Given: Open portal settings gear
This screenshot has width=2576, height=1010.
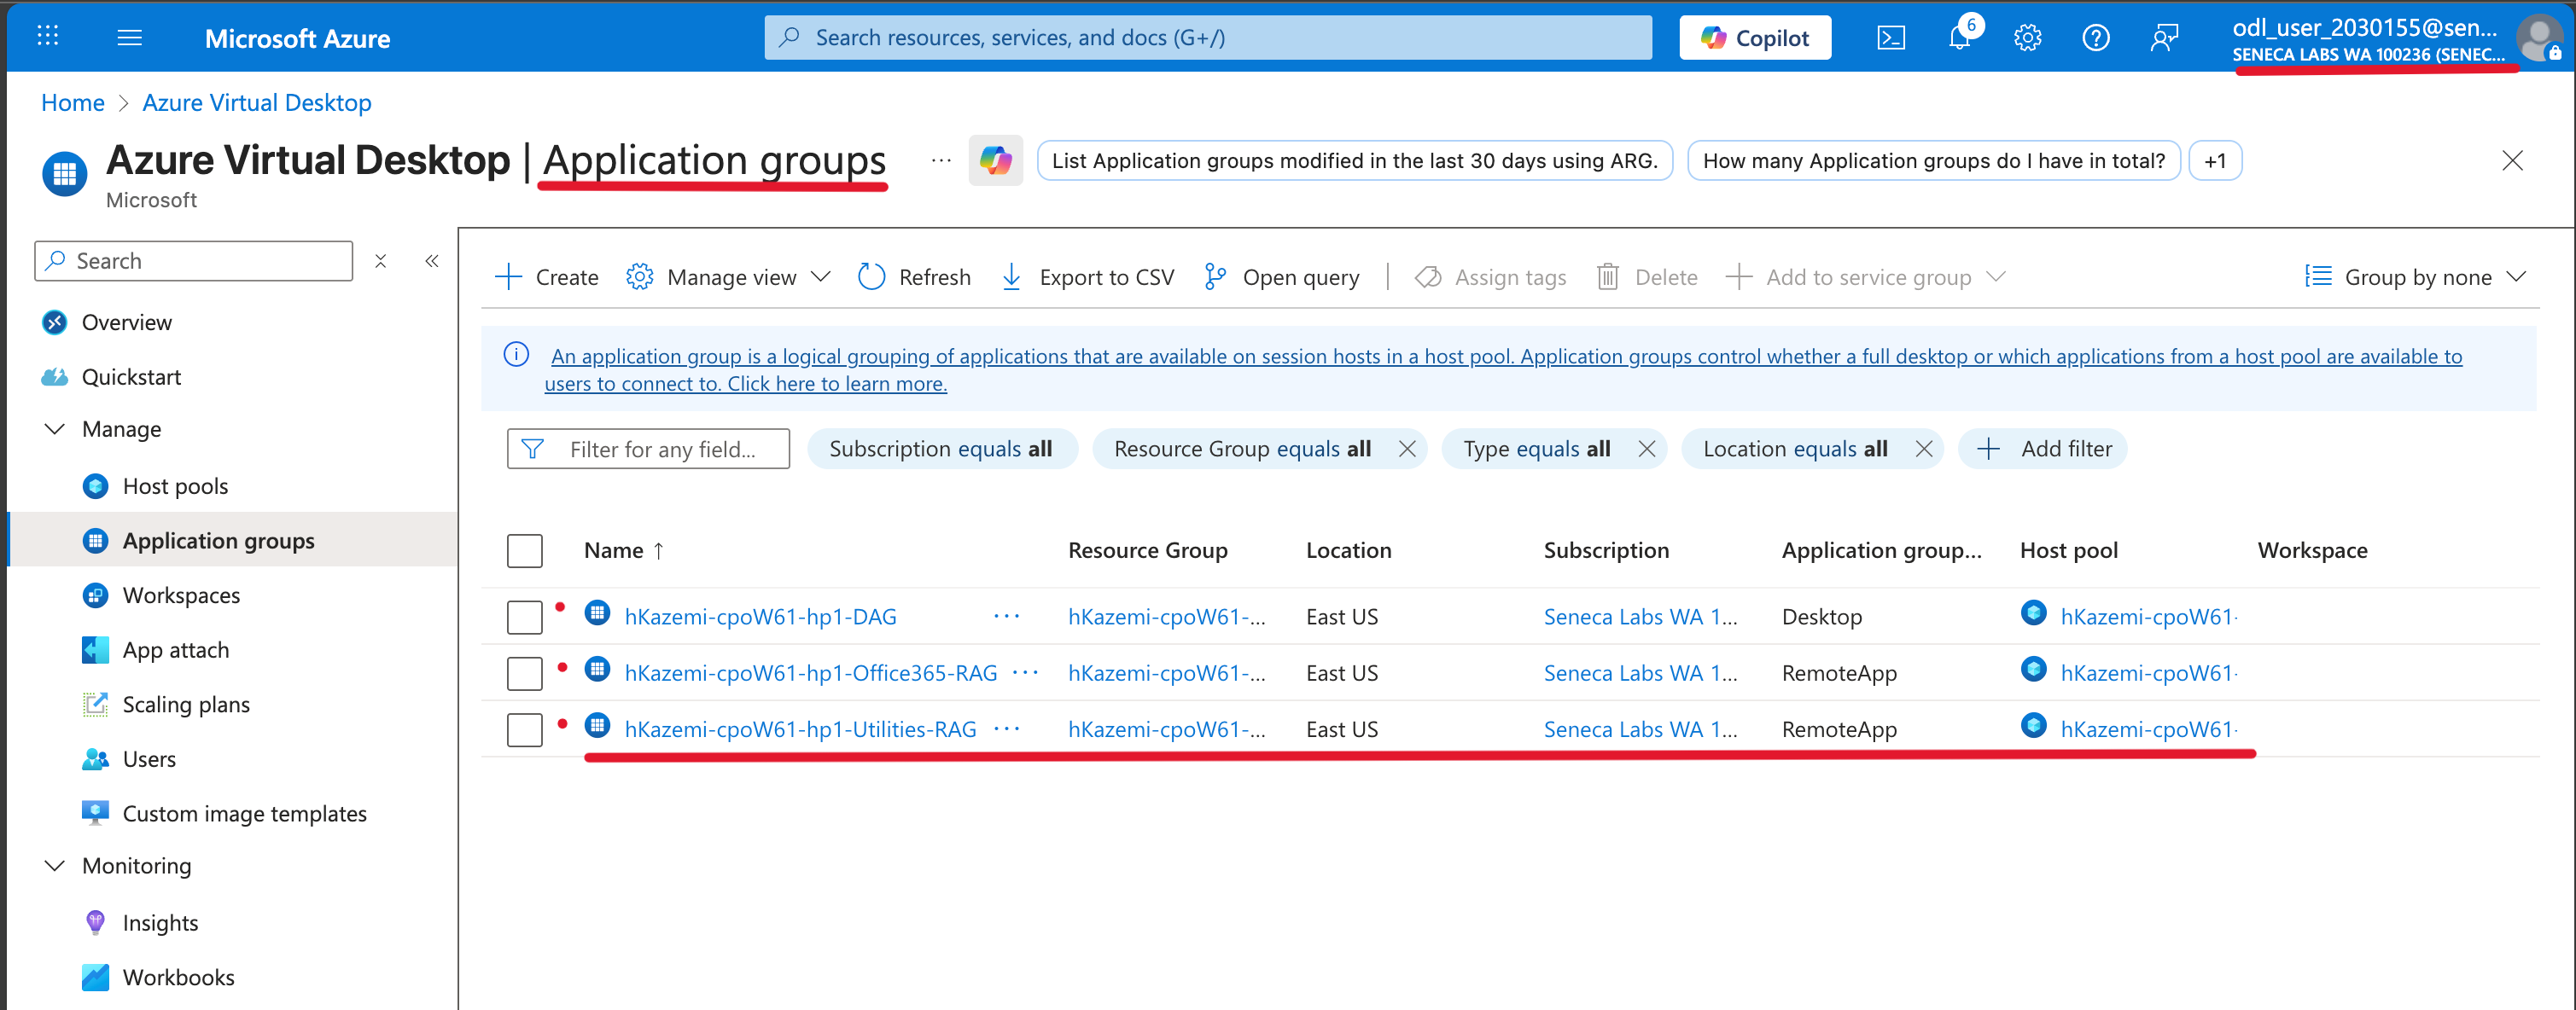Looking at the screenshot, I should (x=2027, y=38).
